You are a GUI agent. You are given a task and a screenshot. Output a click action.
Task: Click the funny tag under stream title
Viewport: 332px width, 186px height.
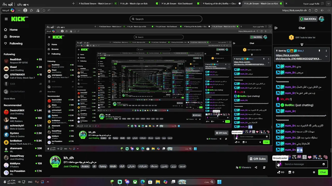click(x=103, y=166)
